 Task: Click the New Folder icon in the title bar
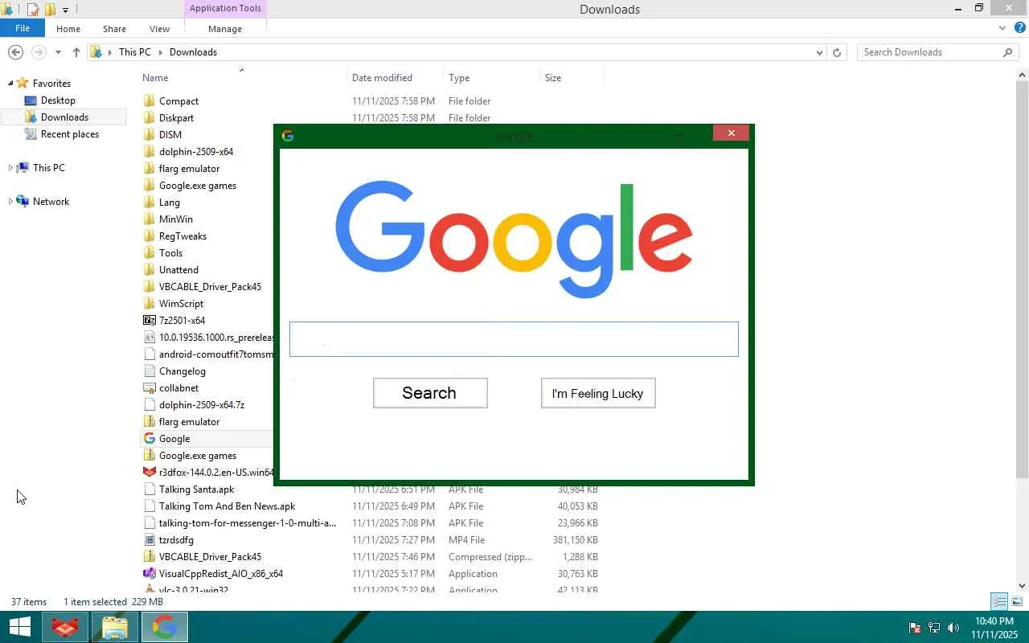click(50, 10)
